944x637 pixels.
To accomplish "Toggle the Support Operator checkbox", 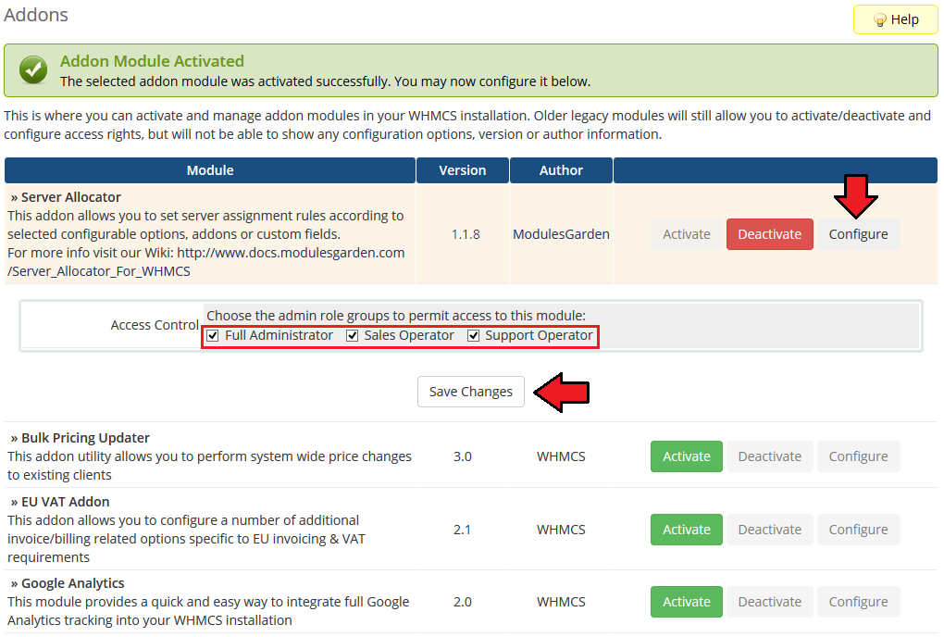I will [473, 336].
